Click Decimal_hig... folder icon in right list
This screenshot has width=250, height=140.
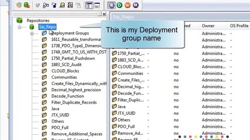[x=114, y=86]
